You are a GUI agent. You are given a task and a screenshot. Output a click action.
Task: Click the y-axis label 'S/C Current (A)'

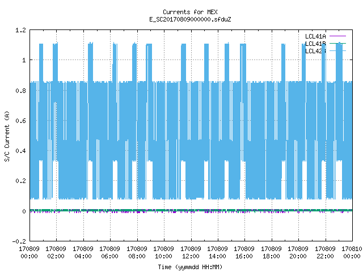pyautogui.click(x=7, y=137)
